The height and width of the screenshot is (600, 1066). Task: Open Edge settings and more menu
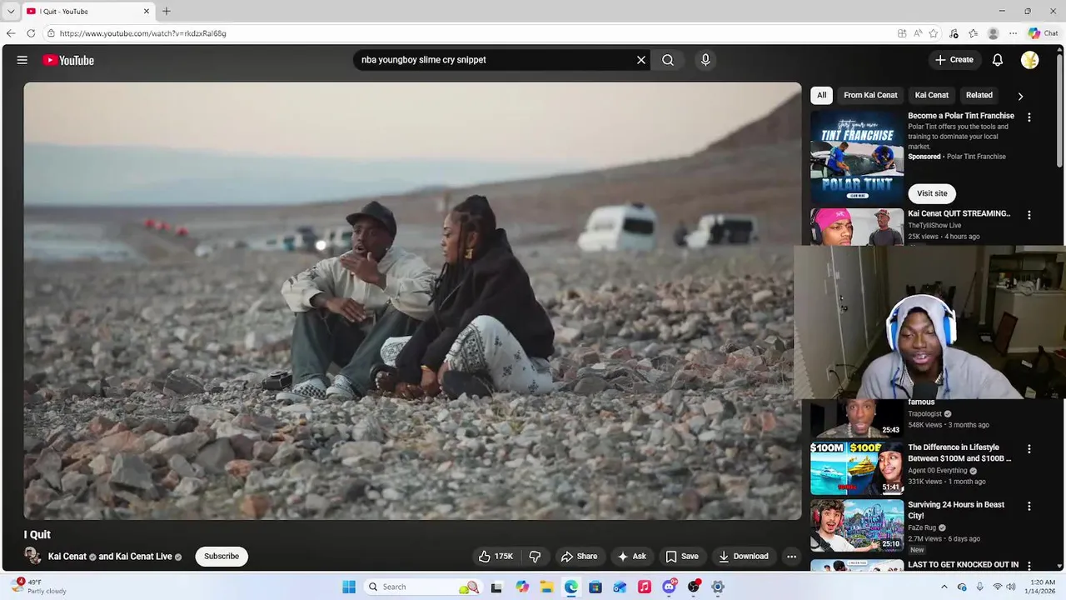1013,33
